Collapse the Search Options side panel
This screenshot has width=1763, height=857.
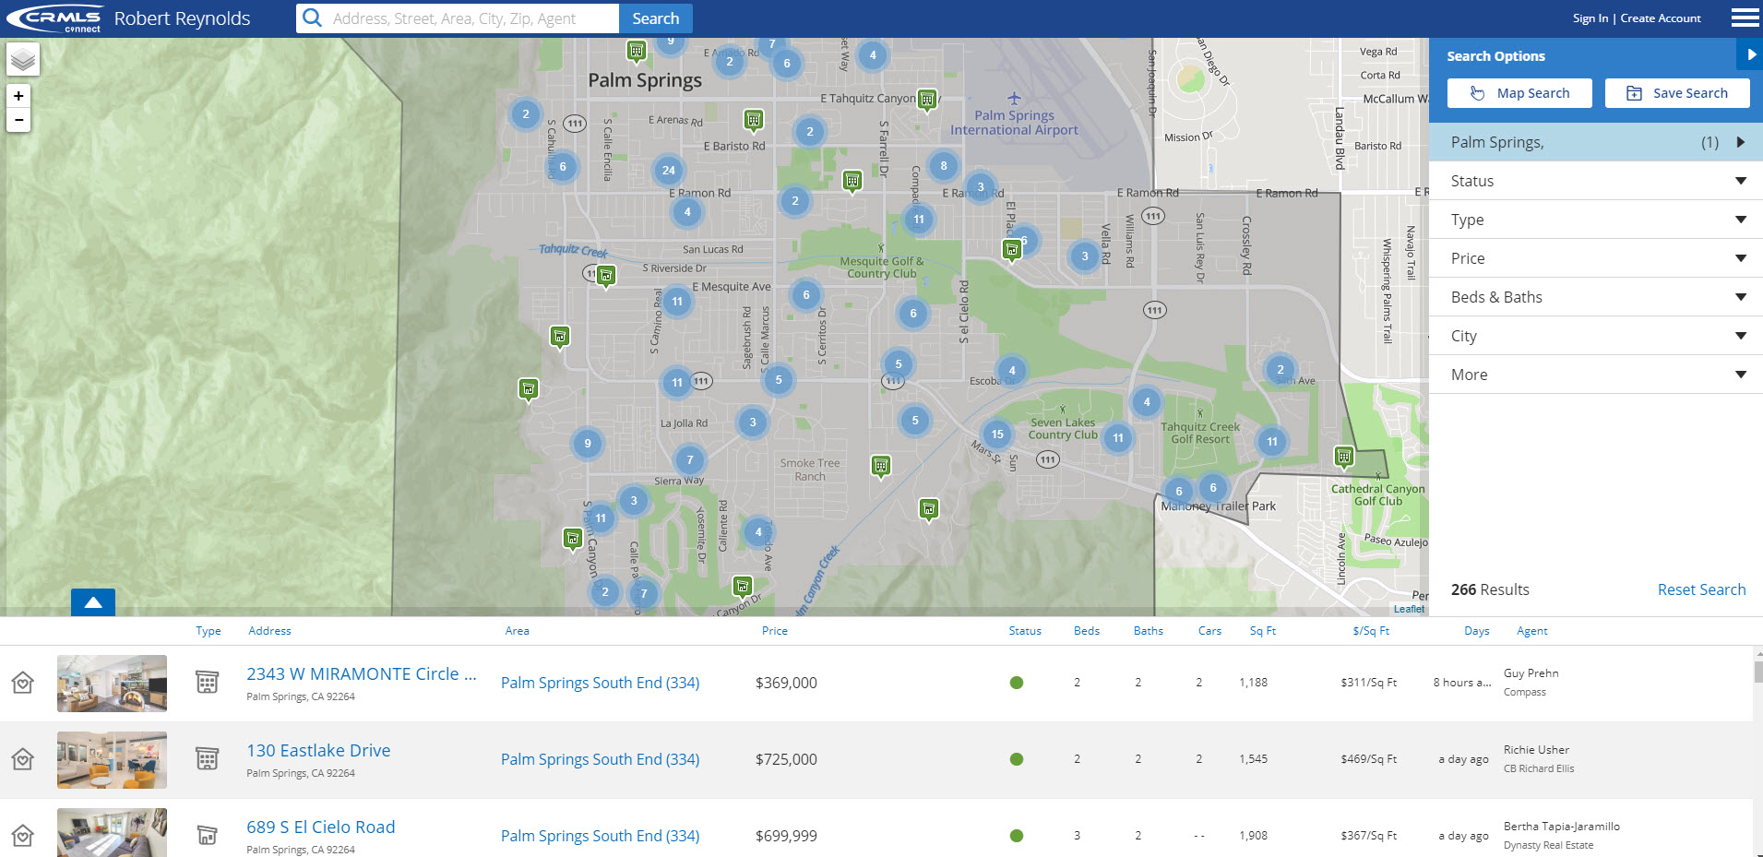click(x=1750, y=55)
